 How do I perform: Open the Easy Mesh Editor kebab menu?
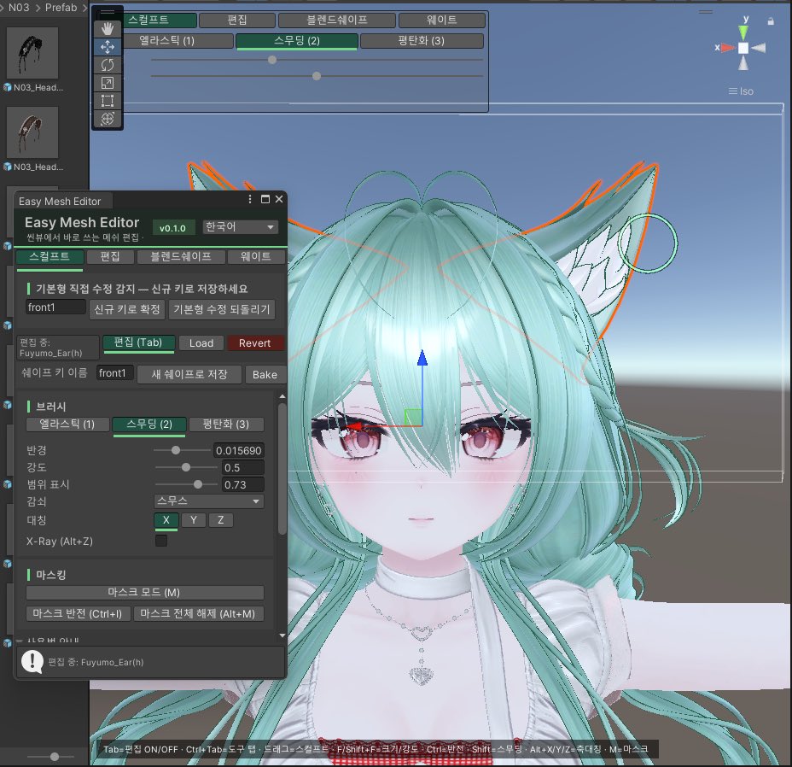coord(250,199)
